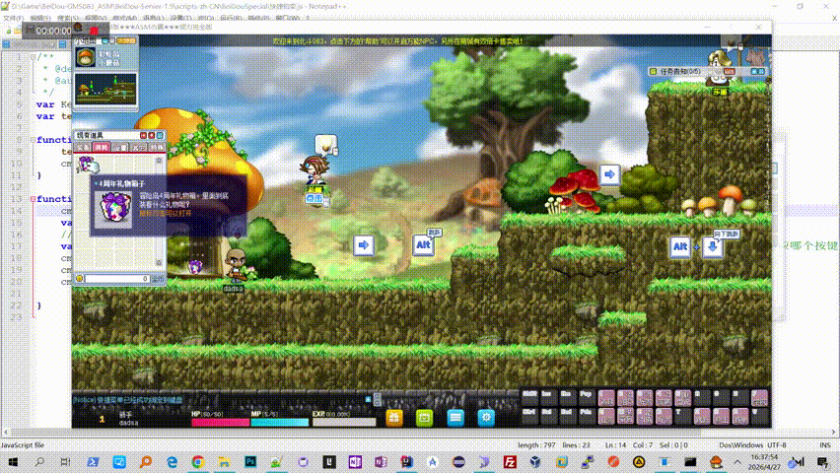The width and height of the screenshot is (840, 473).
Task: Collapse the function fold at line 8
Action: point(34,140)
